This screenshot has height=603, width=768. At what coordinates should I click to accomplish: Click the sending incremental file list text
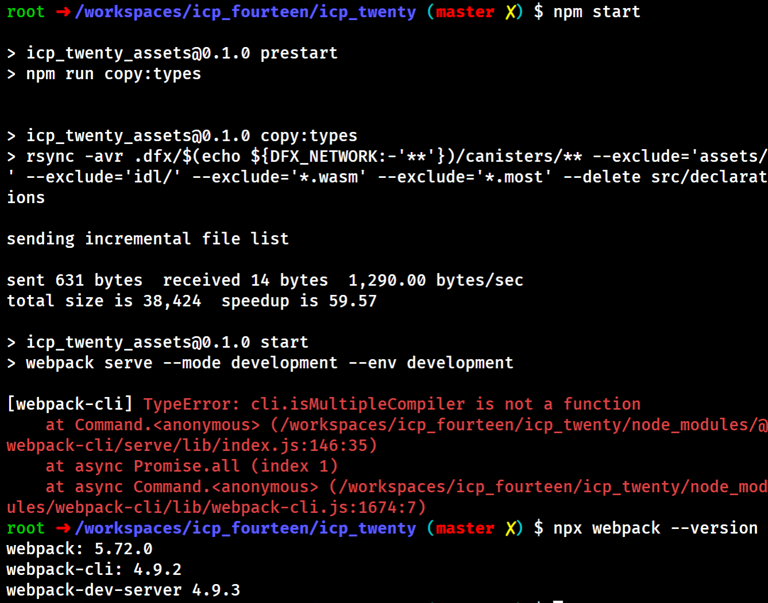pyautogui.click(x=148, y=239)
